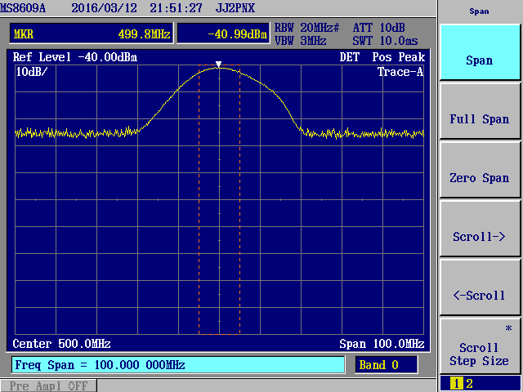Viewport: 523px width, 392px height.
Task: Switch to softkey page 1
Action: (456, 384)
